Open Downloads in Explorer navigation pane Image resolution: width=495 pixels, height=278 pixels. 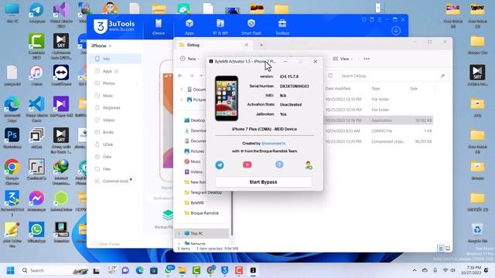pyautogui.click(x=195, y=131)
